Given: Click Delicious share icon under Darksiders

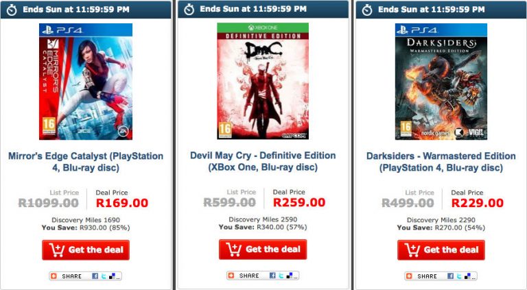Looking at the screenshot, I should click(x=467, y=276).
